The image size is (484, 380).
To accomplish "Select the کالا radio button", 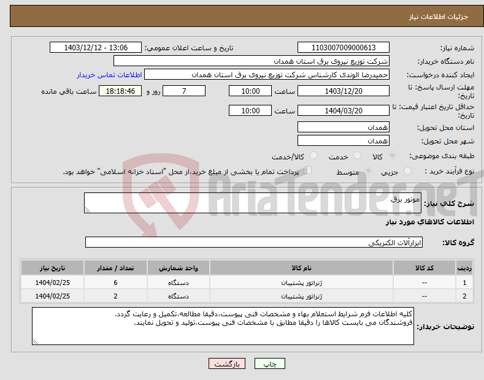I will tap(392, 156).
